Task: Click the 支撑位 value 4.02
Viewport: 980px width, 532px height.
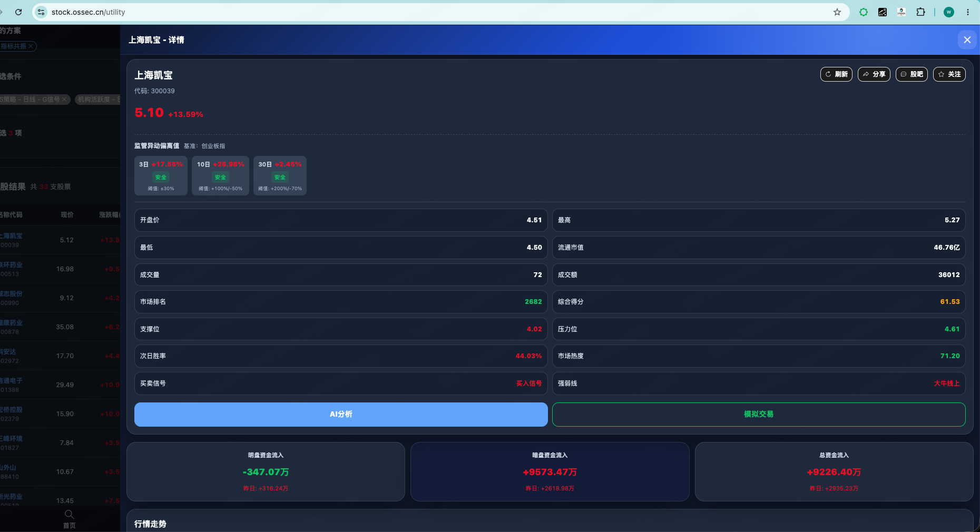Action: tap(534, 329)
